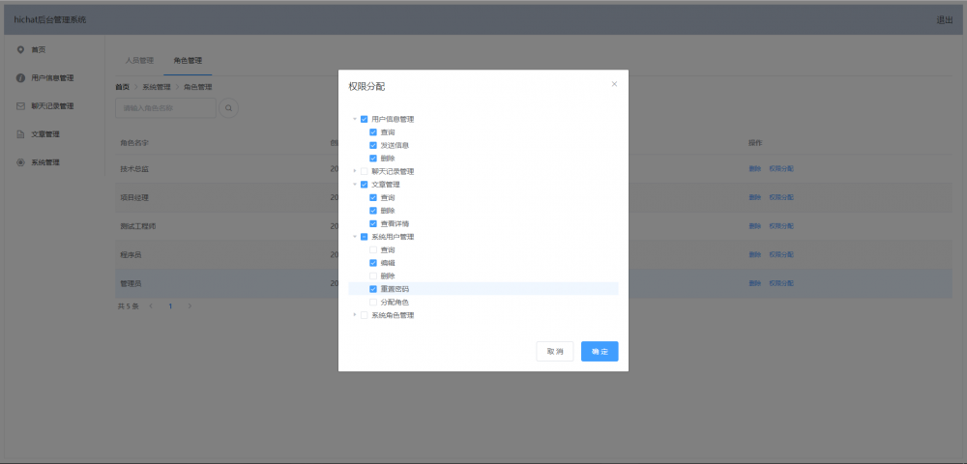967x464 pixels.
Task: Toggle the 文章管理 parent checkbox
Action: 364,185
